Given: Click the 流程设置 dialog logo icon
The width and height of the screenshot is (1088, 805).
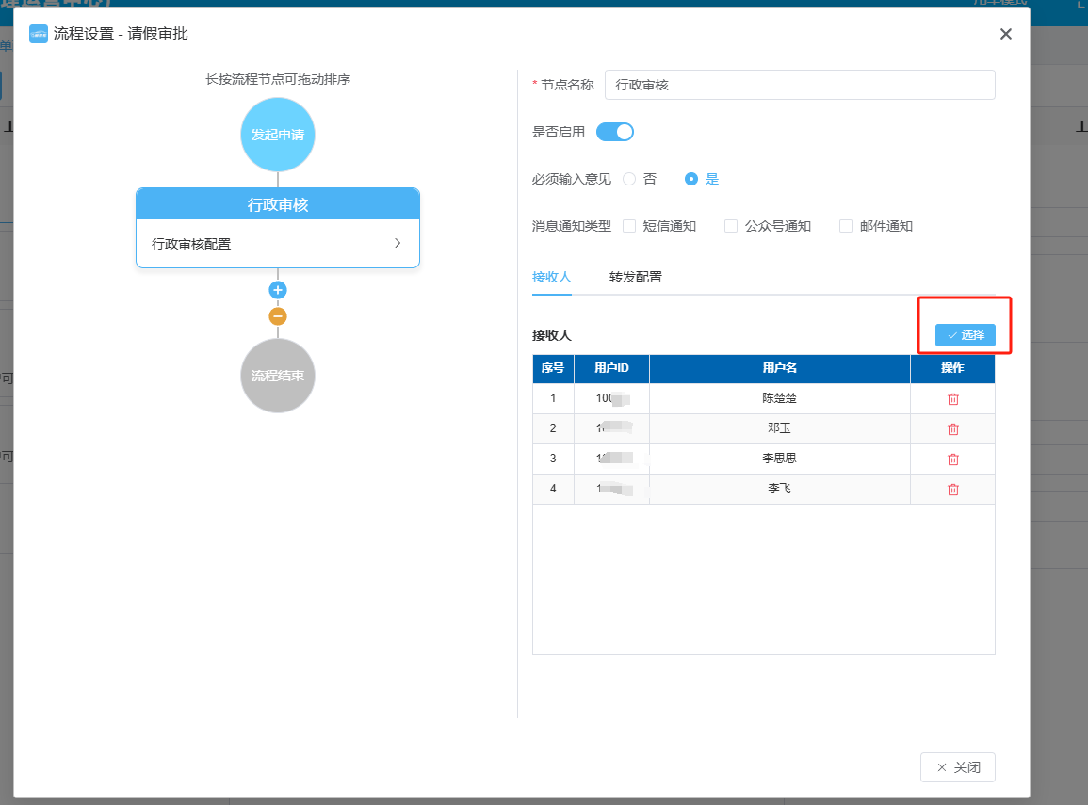Looking at the screenshot, I should point(39,34).
